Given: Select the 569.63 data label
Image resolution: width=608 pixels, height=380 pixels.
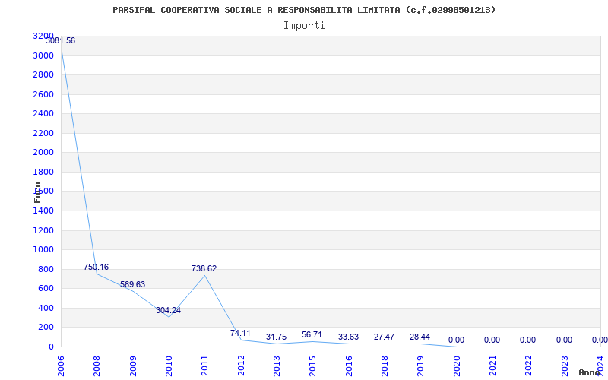Looking at the screenshot, I should pos(132,284).
